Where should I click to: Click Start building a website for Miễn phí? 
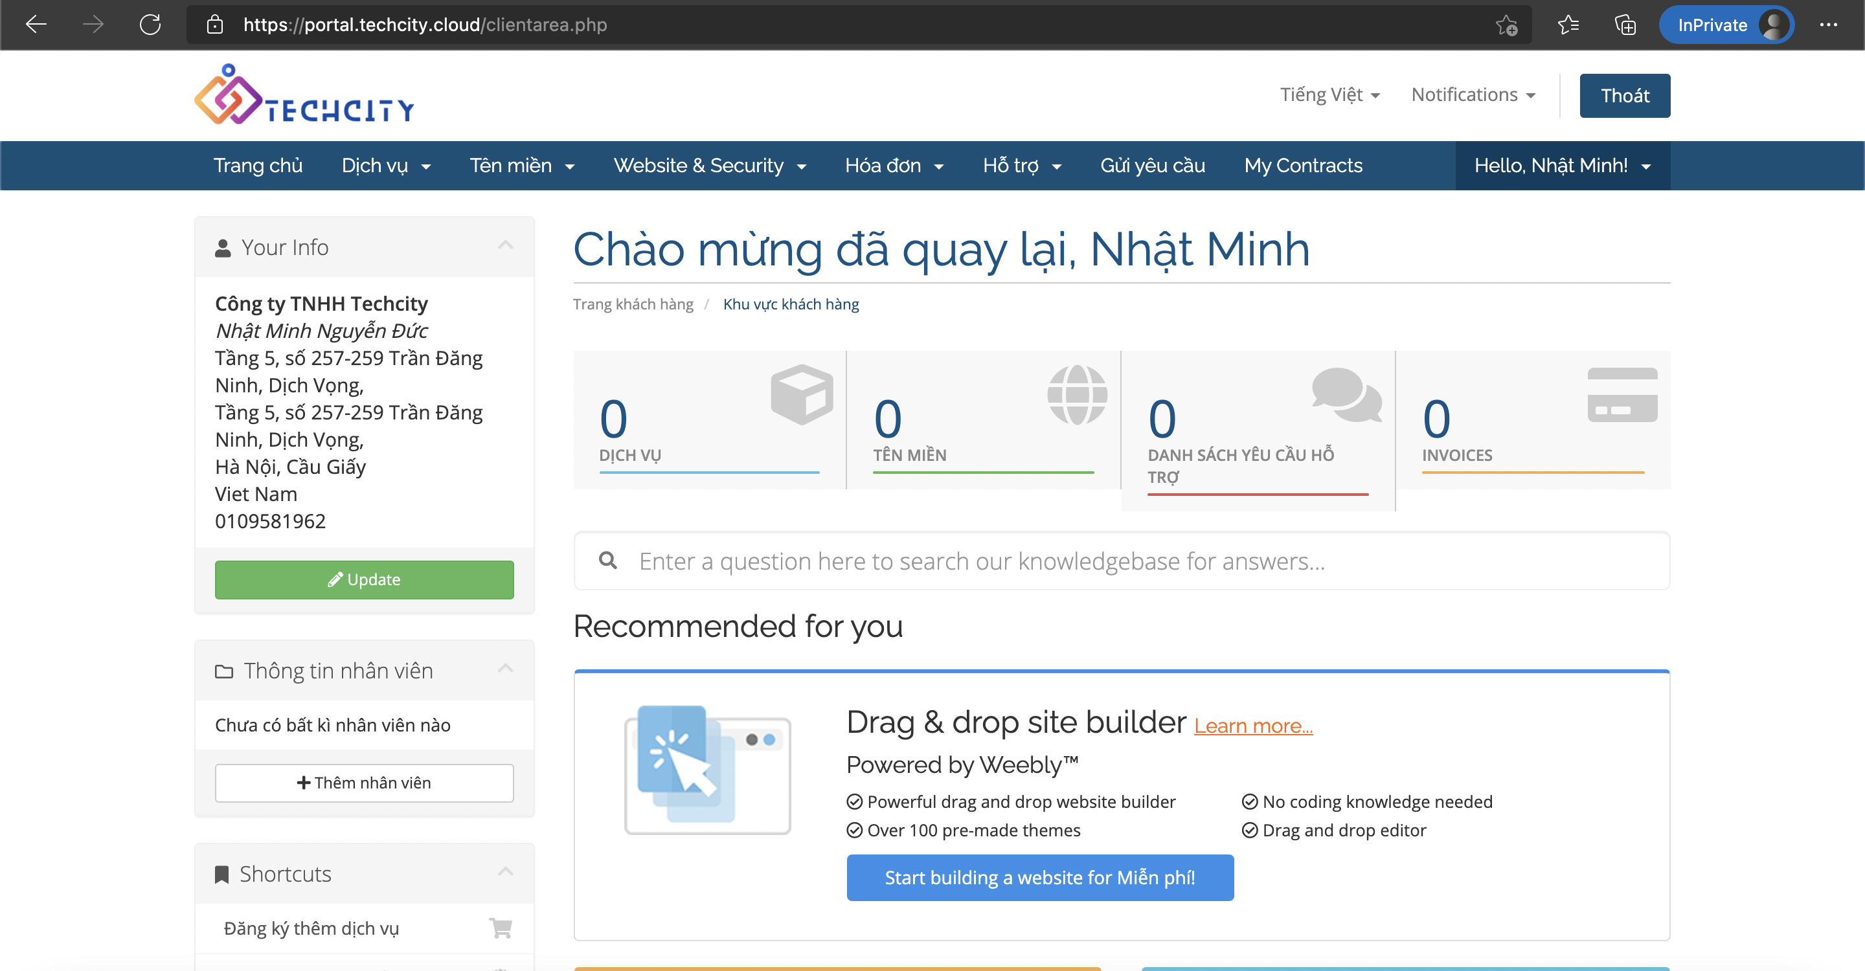(1039, 878)
